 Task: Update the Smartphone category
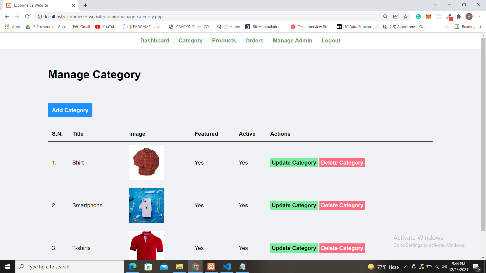point(294,205)
